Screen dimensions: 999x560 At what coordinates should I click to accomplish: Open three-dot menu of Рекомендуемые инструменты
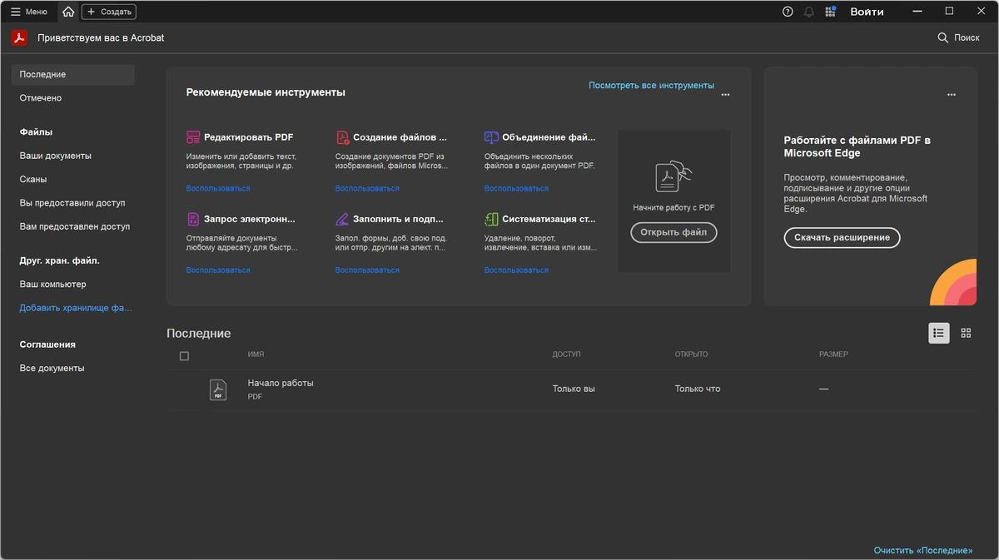[x=725, y=95]
